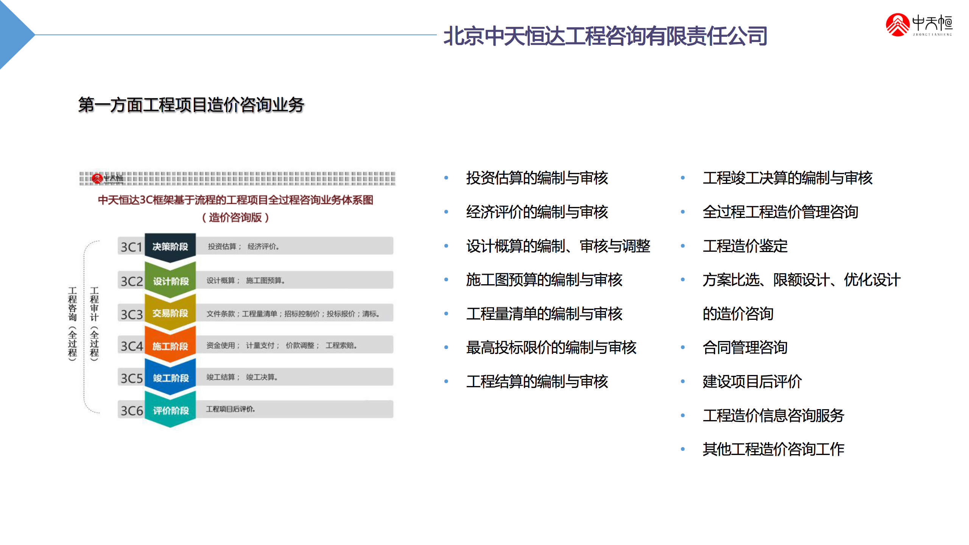Image resolution: width=969 pixels, height=545 pixels.
Task: Click the 3C5 label
Action: click(x=131, y=378)
